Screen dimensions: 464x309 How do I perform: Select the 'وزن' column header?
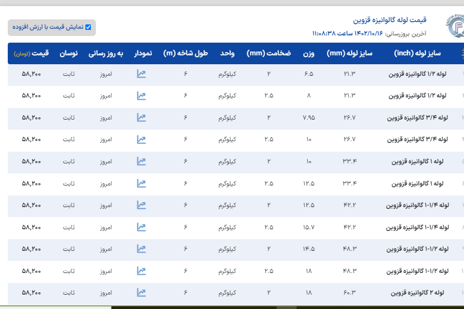point(308,54)
